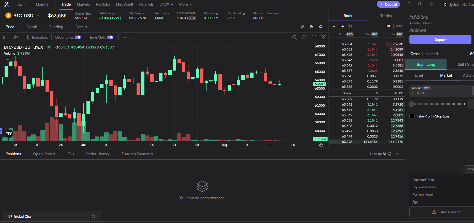Select the Book tab
This screenshot has width=474, height=223.
pyautogui.click(x=348, y=16)
